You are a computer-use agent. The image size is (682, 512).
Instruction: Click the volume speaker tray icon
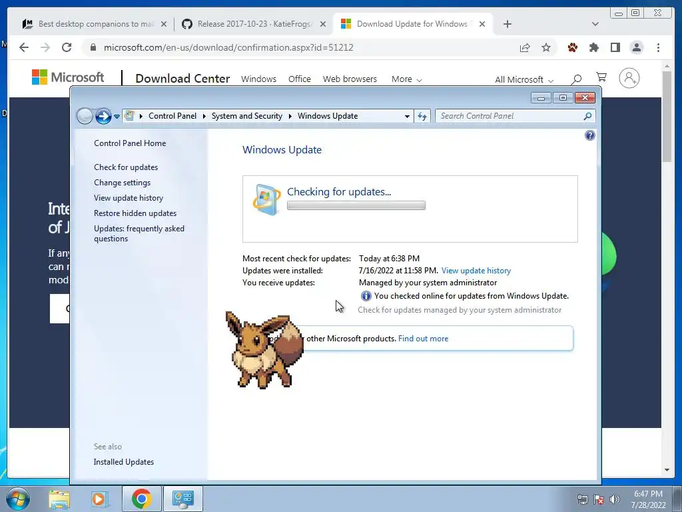click(615, 499)
